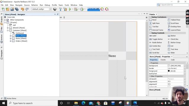Viewport: 189px width, 106px height.
Task: Select the CardLayout tree item
Action: pyautogui.click(x=20, y=33)
